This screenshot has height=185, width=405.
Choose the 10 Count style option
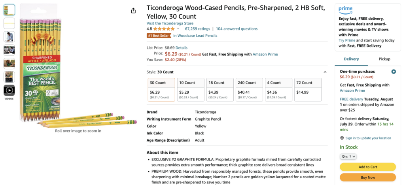click(191, 89)
